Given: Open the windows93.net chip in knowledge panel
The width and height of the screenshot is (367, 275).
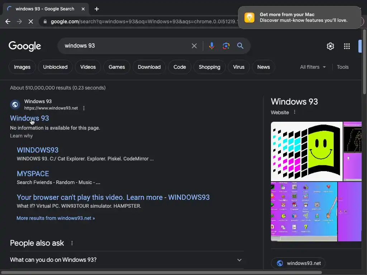Looking at the screenshot, I should [298, 263].
